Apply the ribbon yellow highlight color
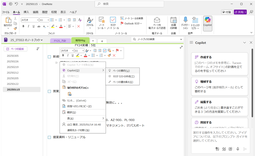The height and width of the screenshot is (156, 255). pos(53,26)
